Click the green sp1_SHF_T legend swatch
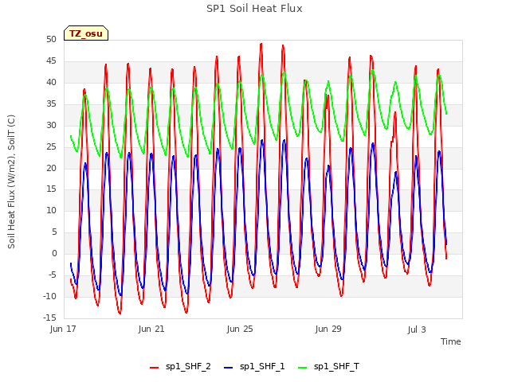The height and width of the screenshot is (382, 510). pos(303,368)
